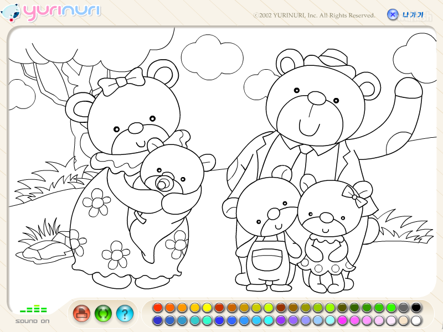Click the mother bear's hair bow

(x=121, y=81)
